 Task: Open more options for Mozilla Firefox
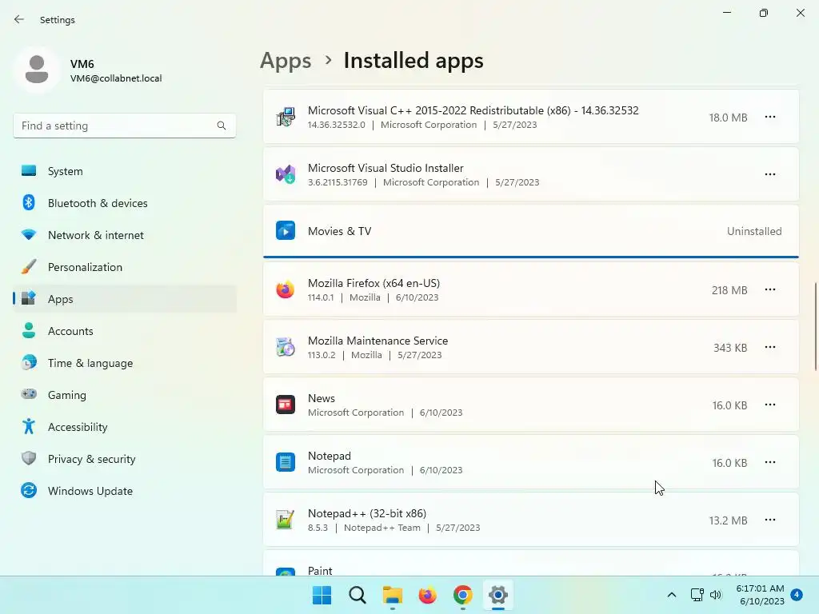[770, 289]
